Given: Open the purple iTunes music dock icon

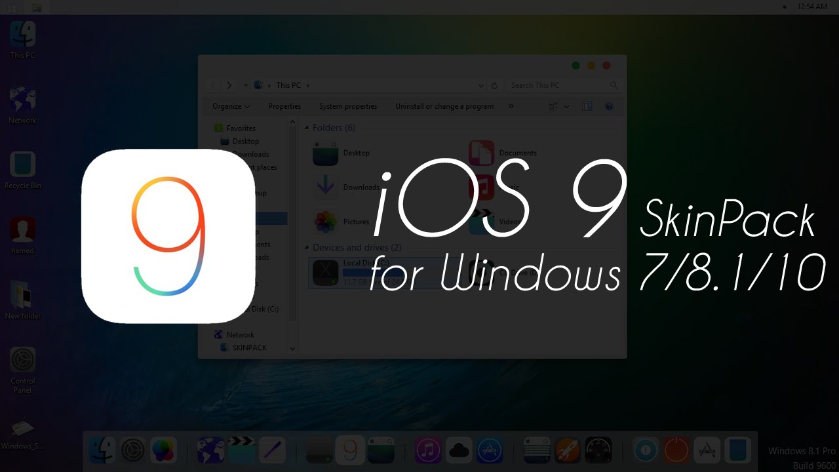Looking at the screenshot, I should pyautogui.click(x=428, y=450).
